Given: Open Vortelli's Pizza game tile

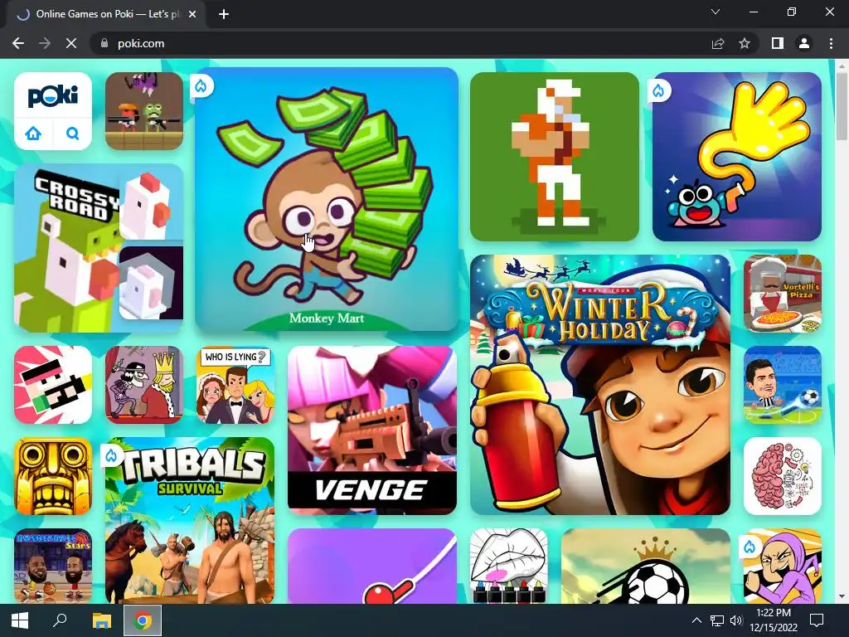Looking at the screenshot, I should [783, 294].
